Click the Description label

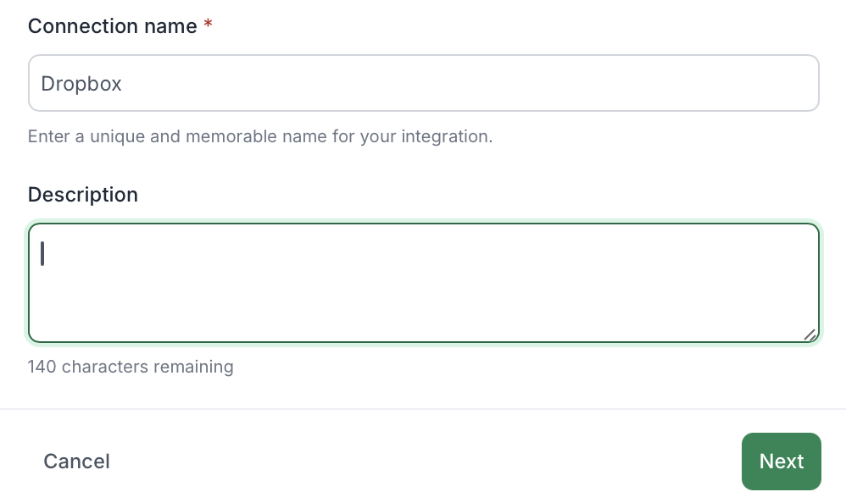83,195
